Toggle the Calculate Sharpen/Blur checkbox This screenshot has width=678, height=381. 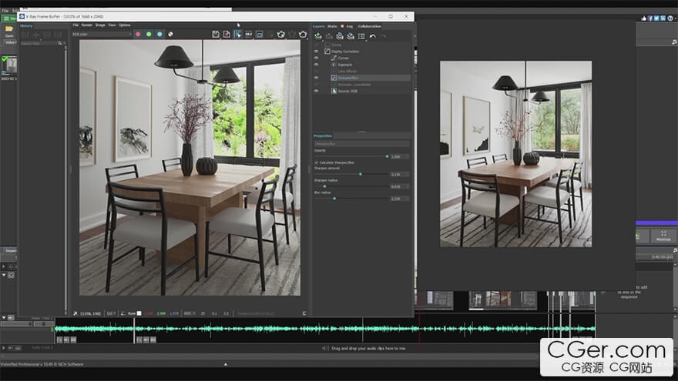[316, 162]
